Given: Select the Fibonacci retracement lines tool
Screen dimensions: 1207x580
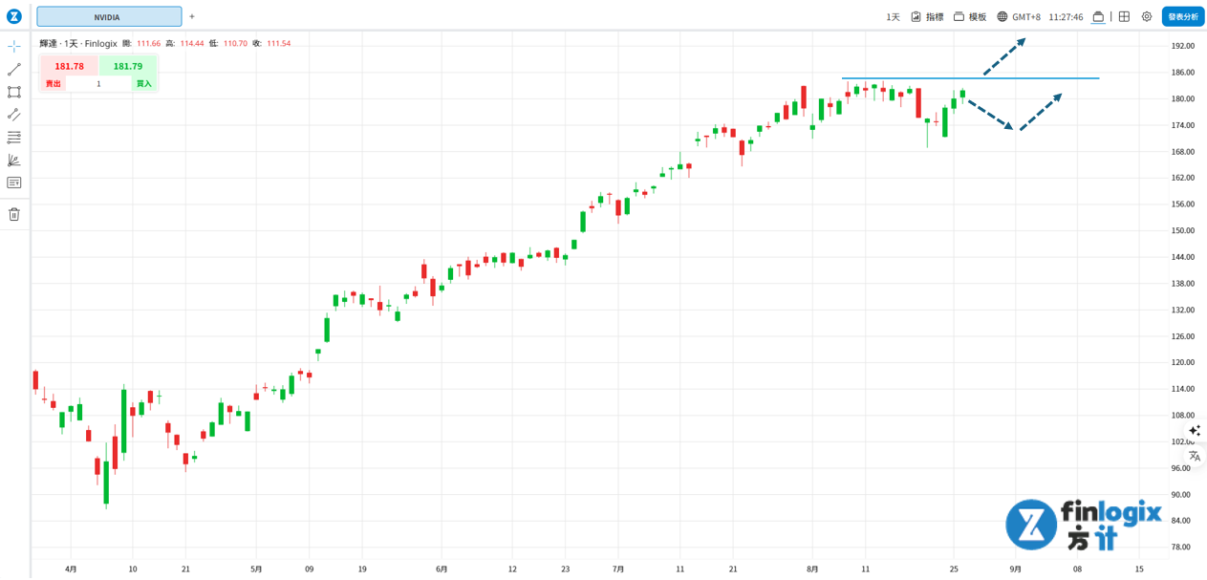Looking at the screenshot, I should (x=14, y=138).
